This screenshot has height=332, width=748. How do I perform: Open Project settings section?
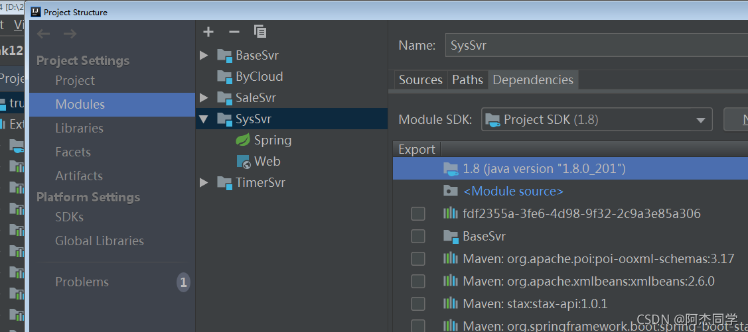click(75, 80)
